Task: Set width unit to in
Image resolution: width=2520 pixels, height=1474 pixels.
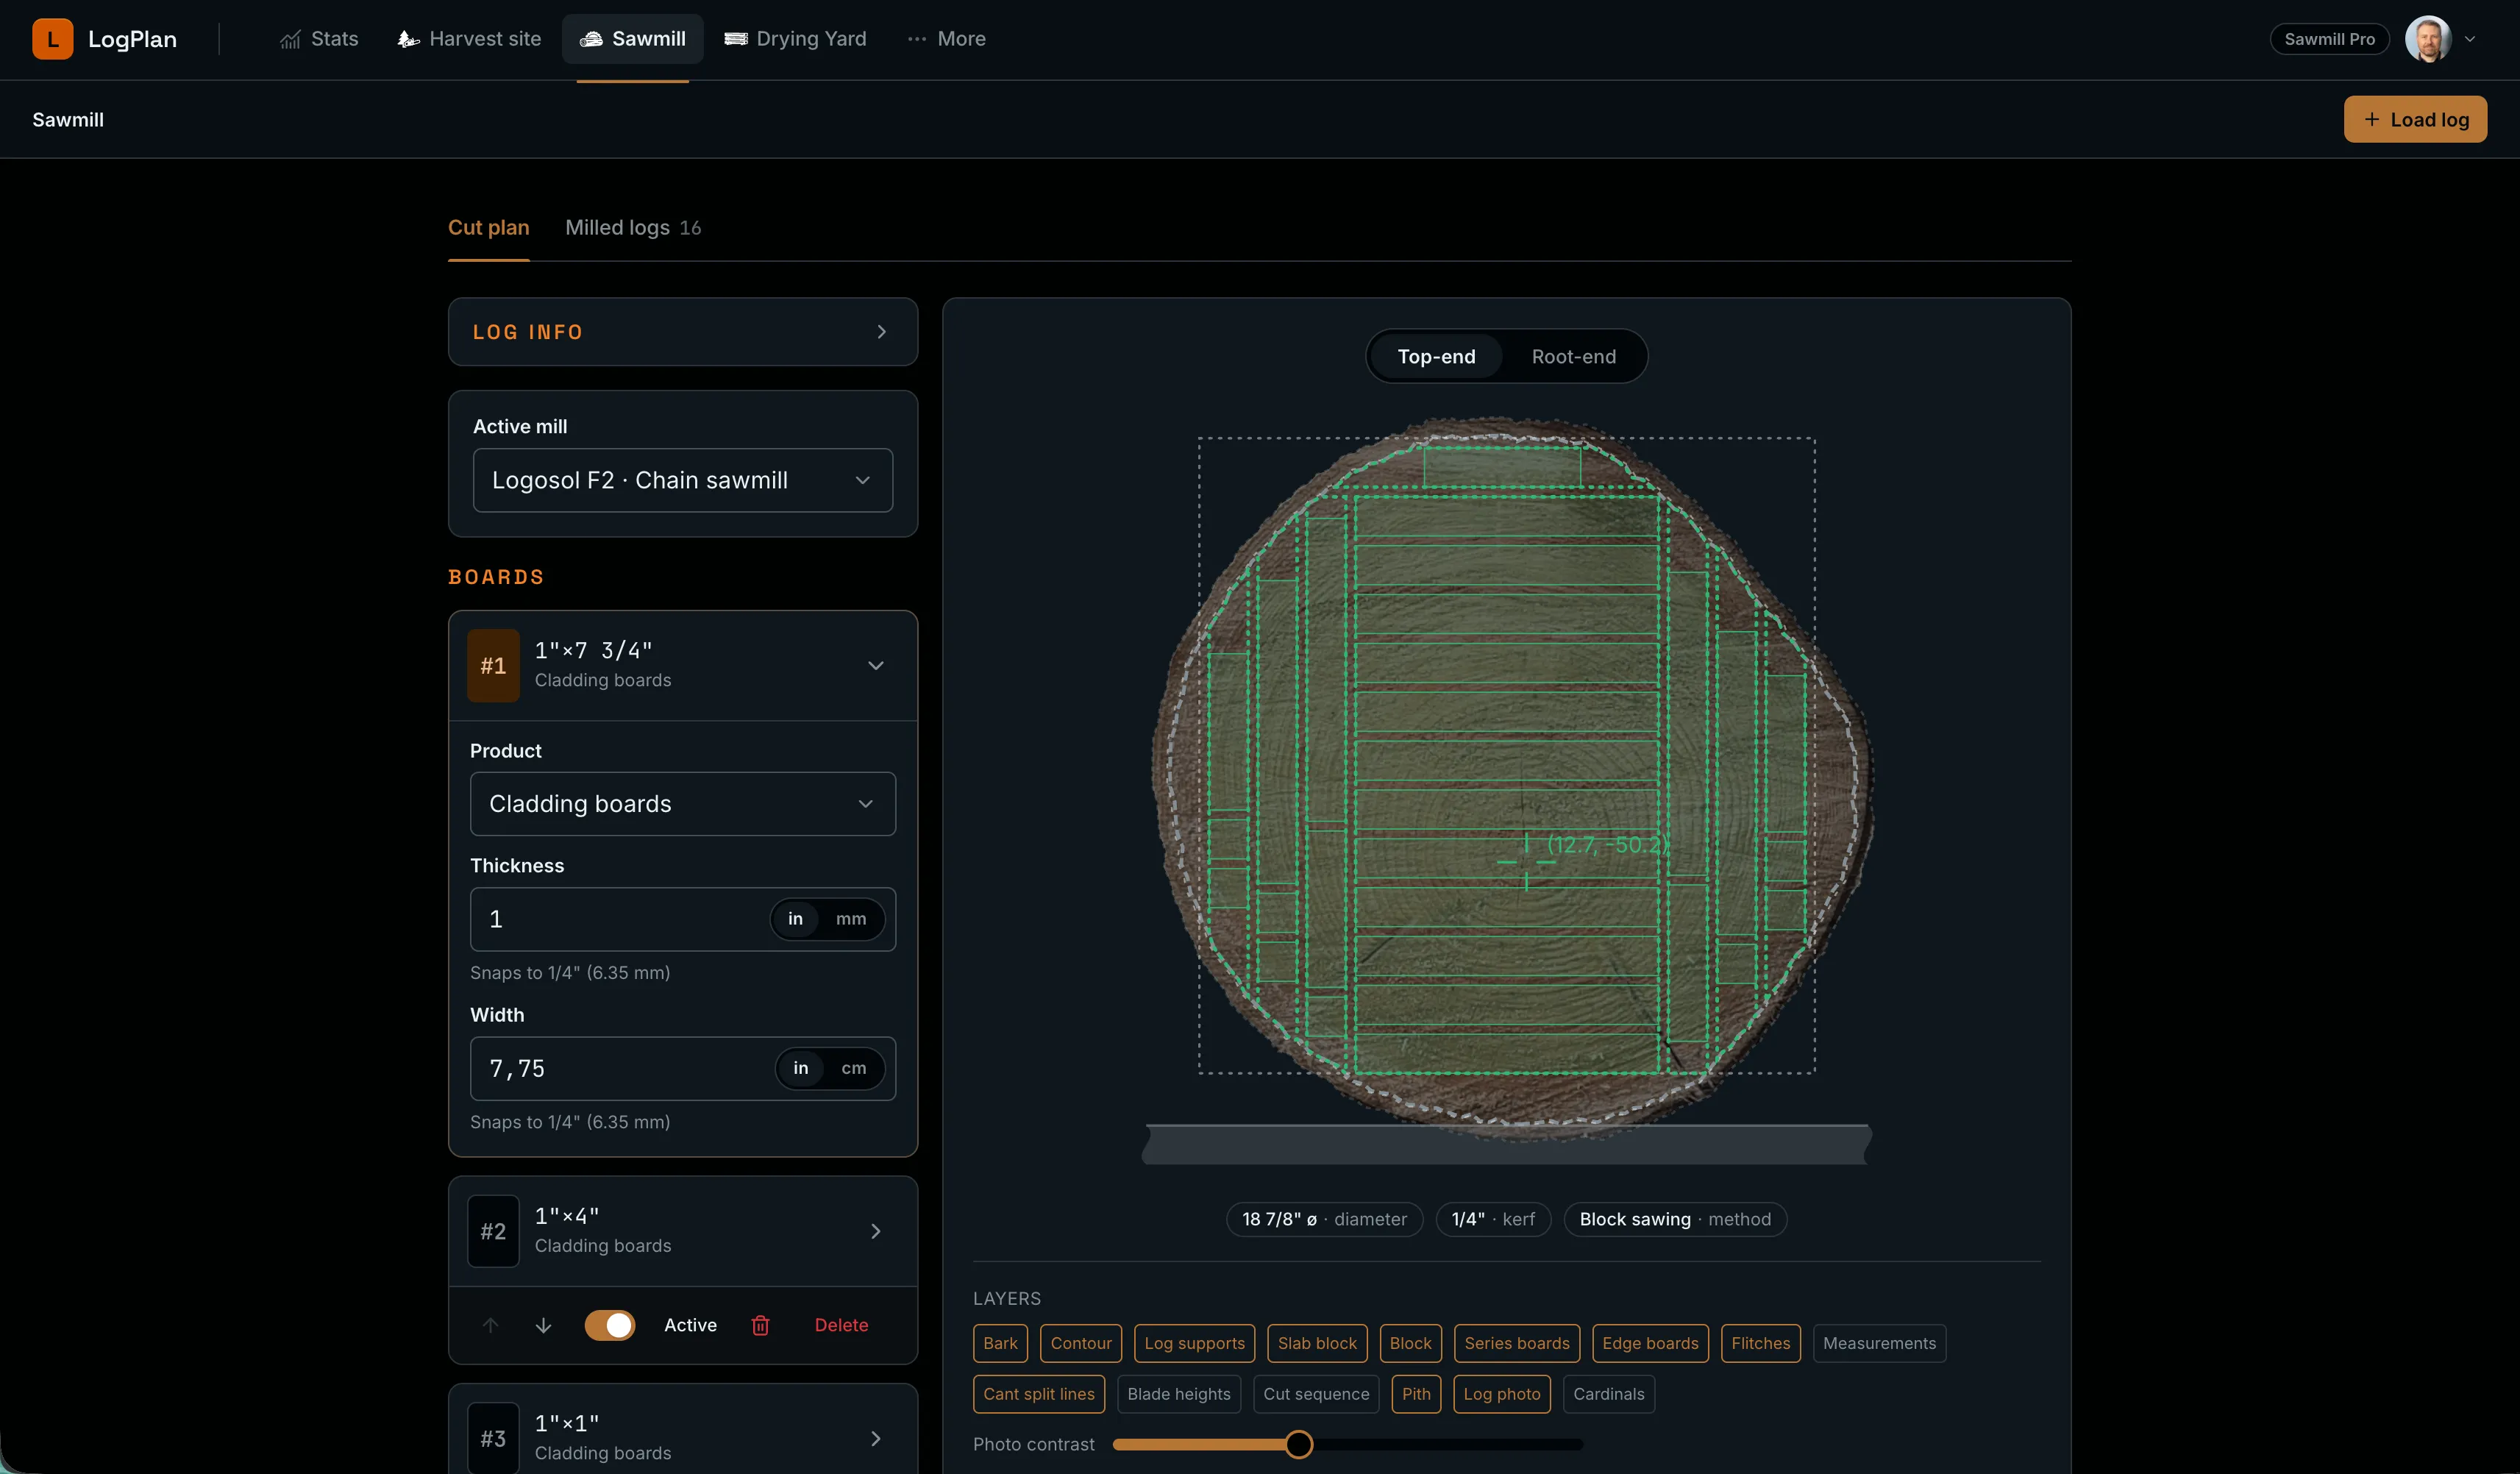Action: (800, 1068)
